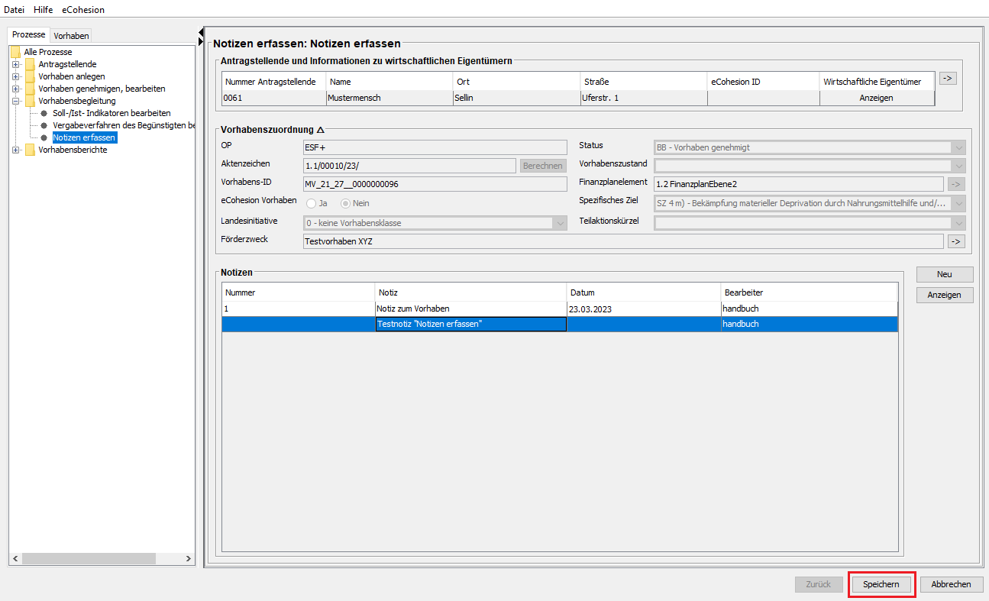Viewport: 989px width, 601px height.
Task: Open the Datei menu
Action: (x=15, y=10)
